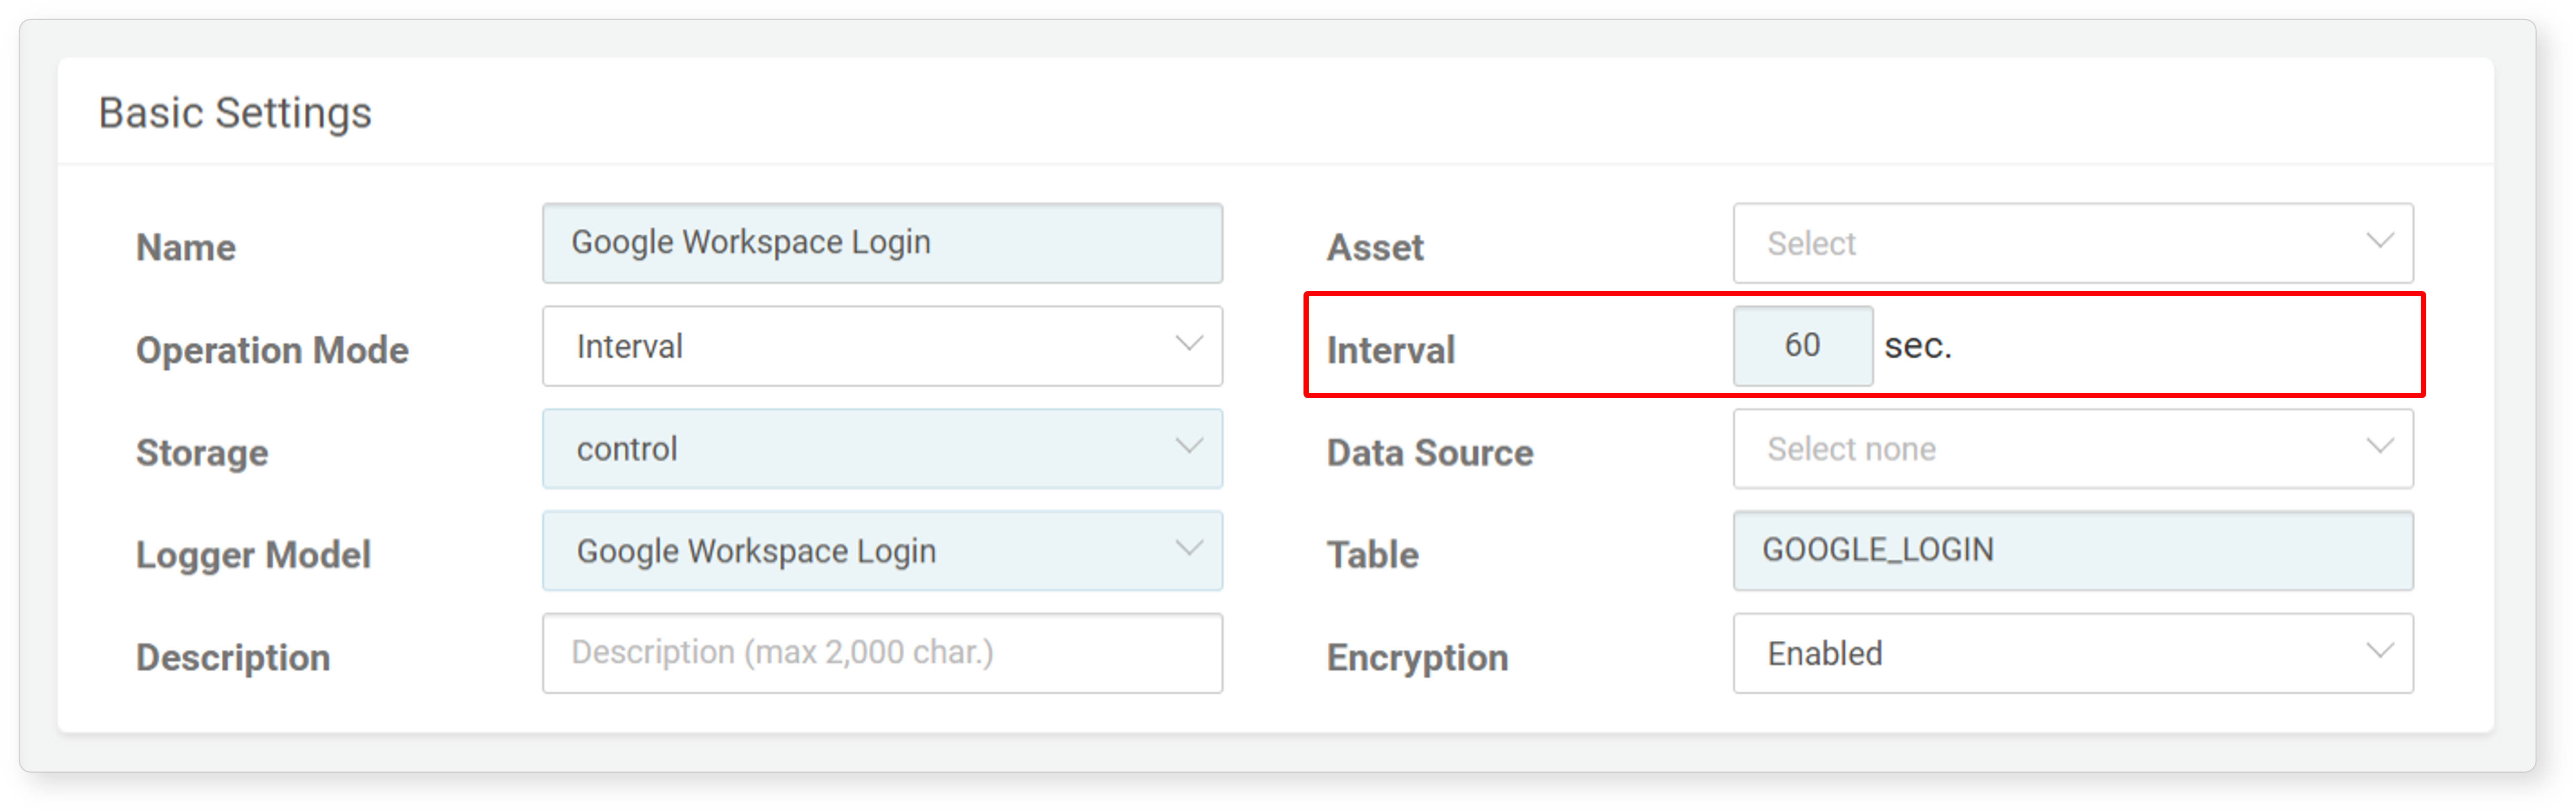Image resolution: width=2576 pixels, height=812 pixels.
Task: Open the Asset Select dropdown
Action: pyautogui.click(x=2073, y=244)
